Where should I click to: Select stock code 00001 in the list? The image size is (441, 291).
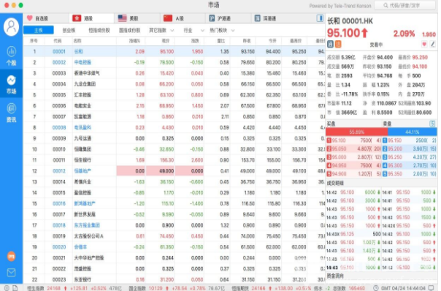[x=59, y=52]
